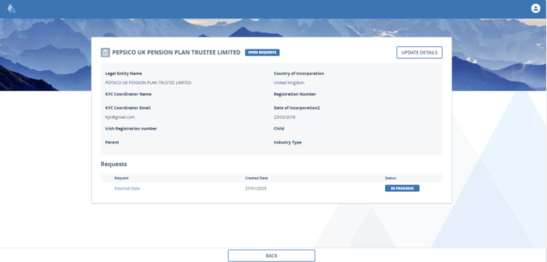Click the Requests section heading
Screen dimensions: 547x262
tap(113, 164)
